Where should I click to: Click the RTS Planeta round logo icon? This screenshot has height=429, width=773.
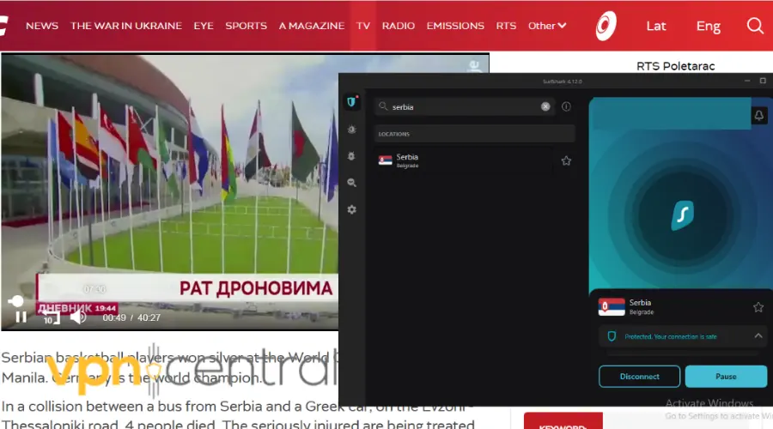click(x=606, y=26)
